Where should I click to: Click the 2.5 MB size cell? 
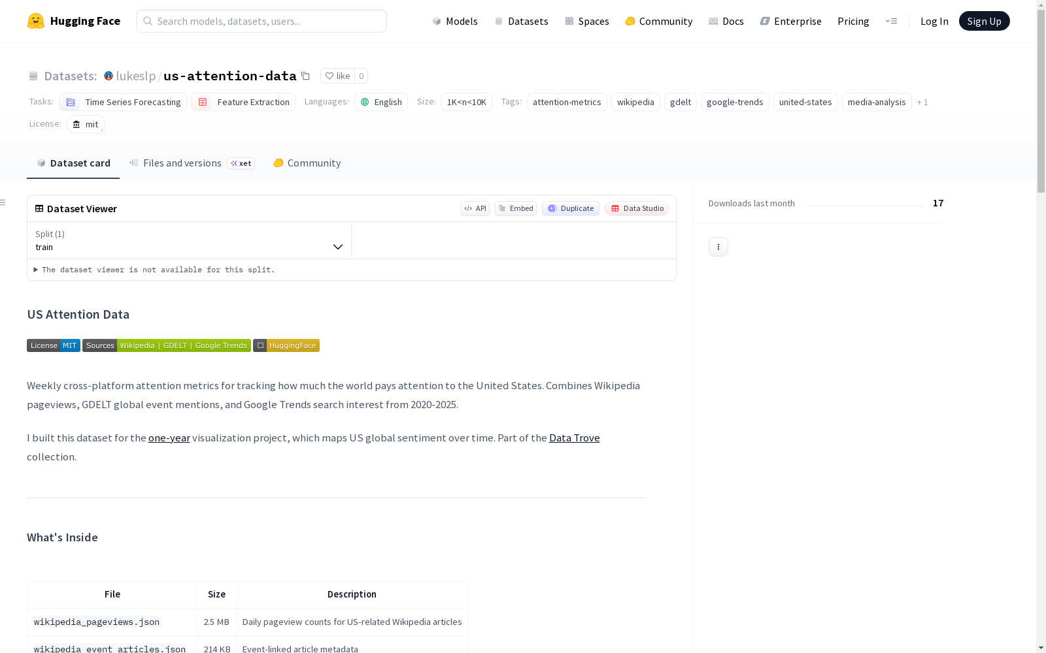click(x=216, y=622)
